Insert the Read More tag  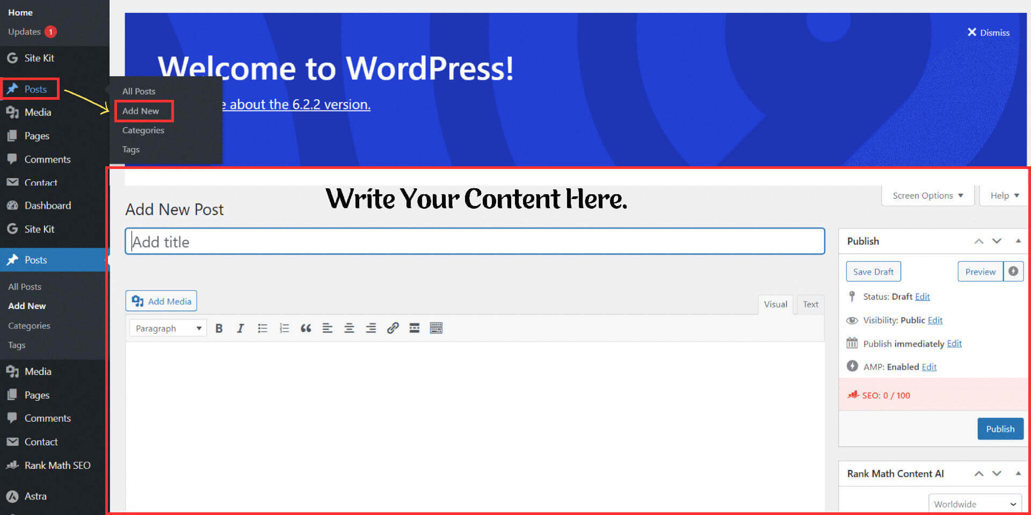click(x=414, y=328)
